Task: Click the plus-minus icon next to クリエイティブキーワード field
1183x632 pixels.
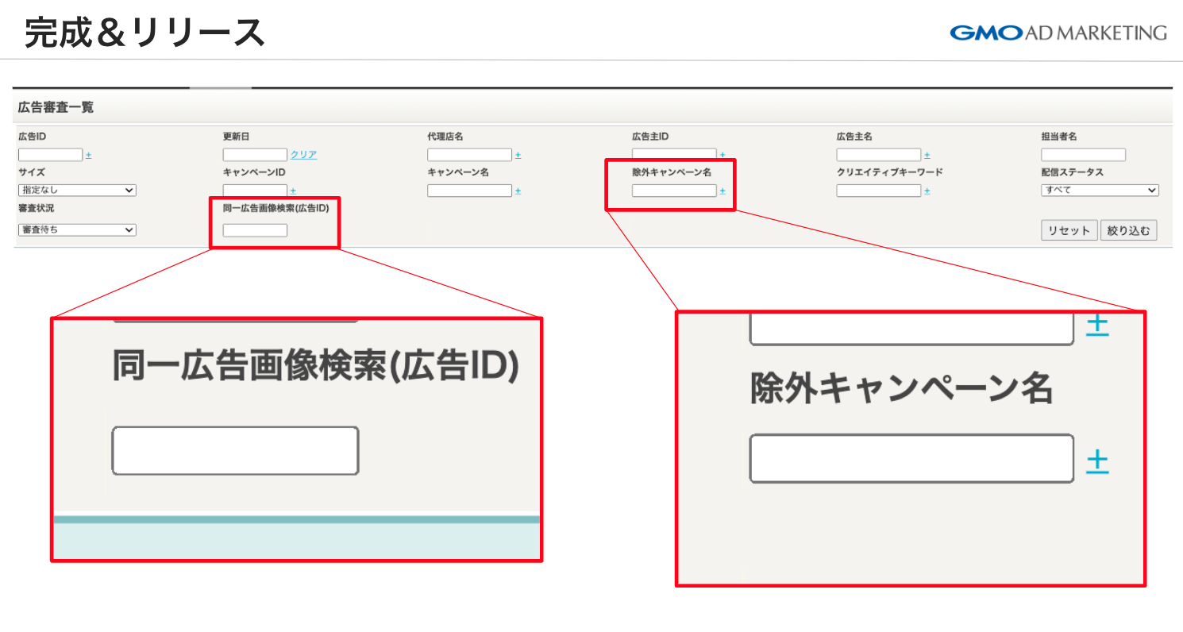Action: coord(927,191)
